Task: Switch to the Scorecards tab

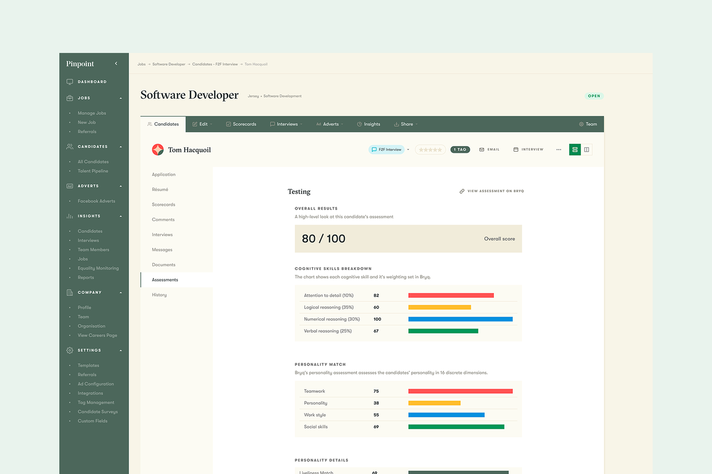Action: [x=241, y=124]
